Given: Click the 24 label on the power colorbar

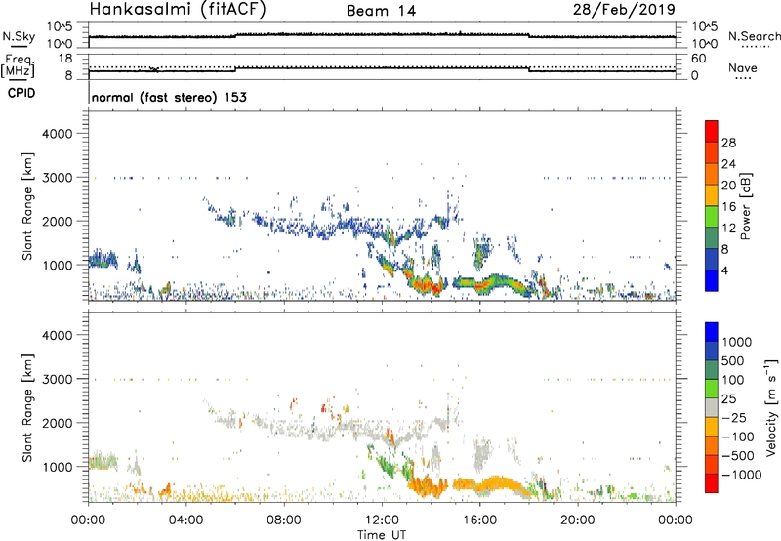Looking at the screenshot, I should point(728,164).
